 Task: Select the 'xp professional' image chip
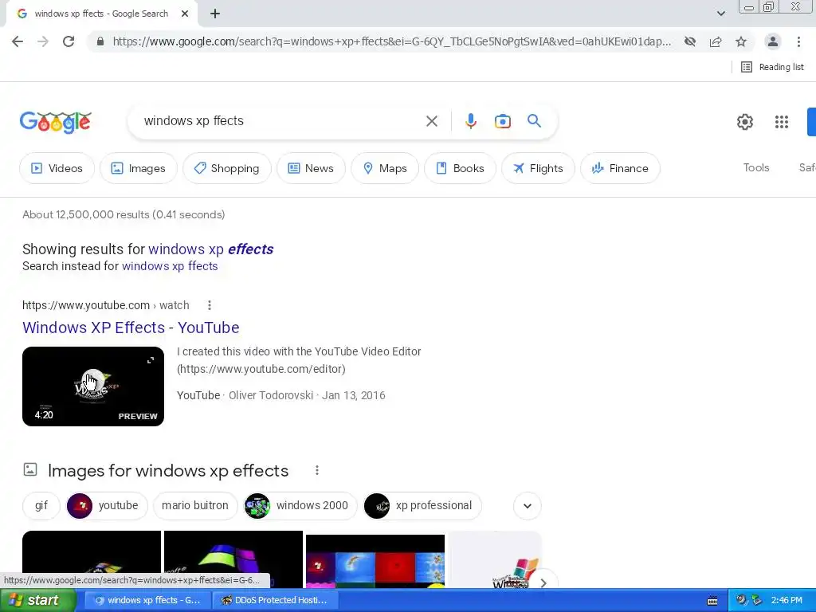[x=422, y=506]
